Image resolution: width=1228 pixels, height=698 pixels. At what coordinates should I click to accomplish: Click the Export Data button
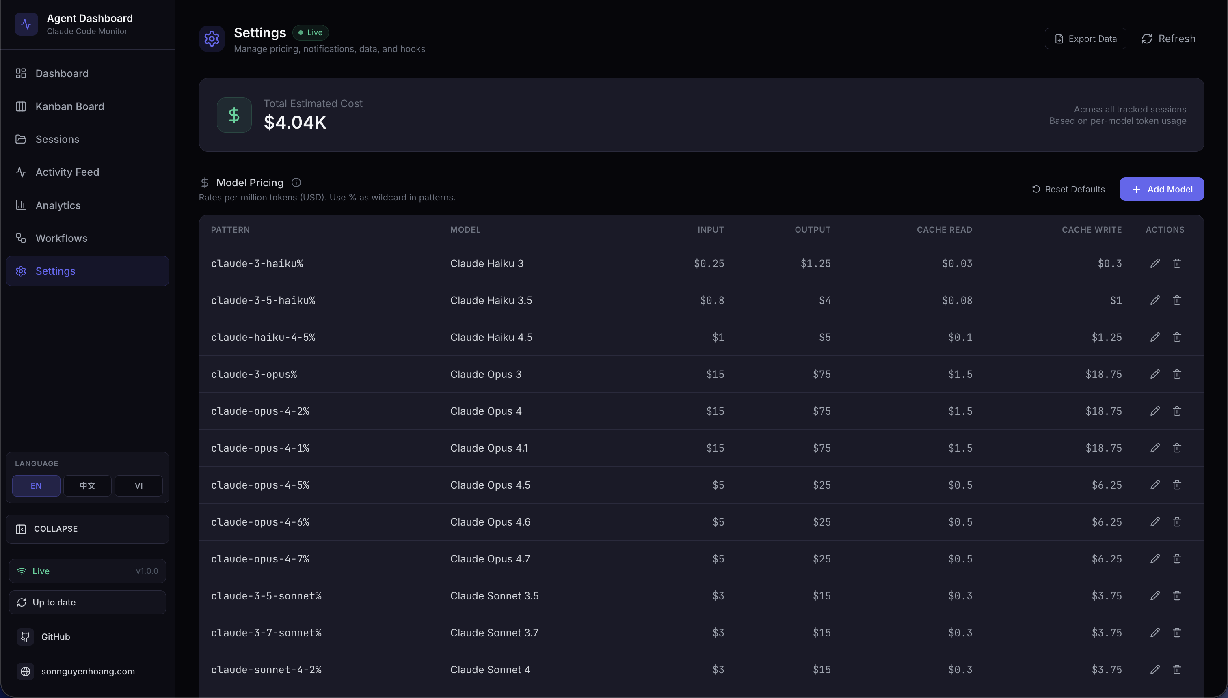pos(1085,39)
